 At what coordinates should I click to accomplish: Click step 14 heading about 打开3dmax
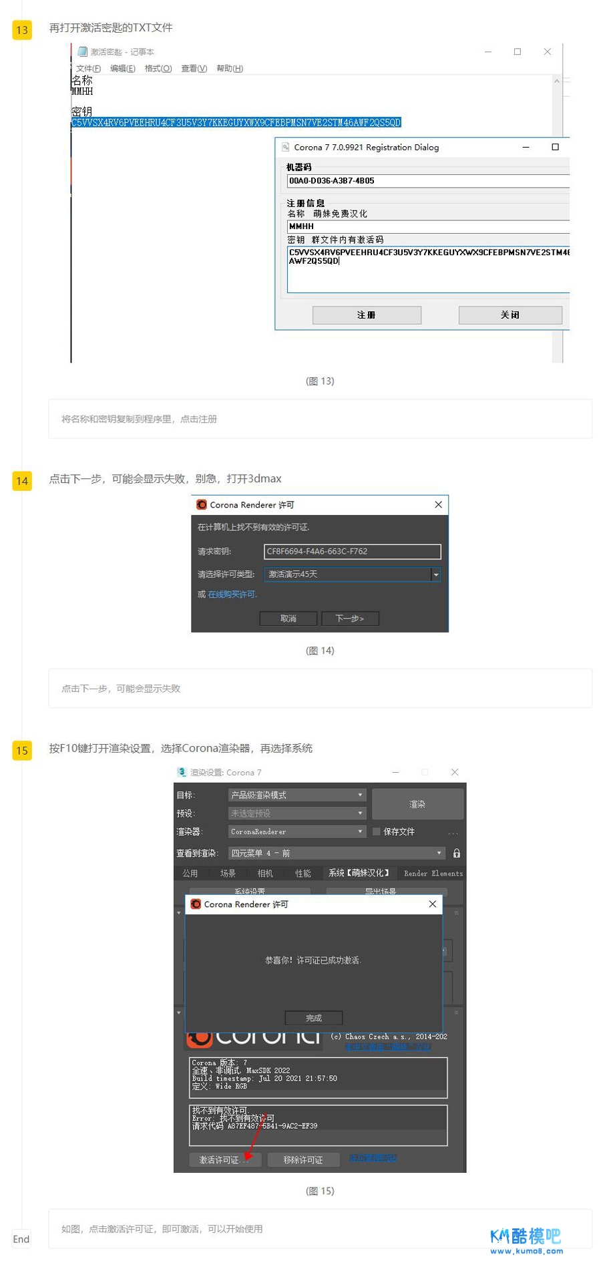click(165, 478)
